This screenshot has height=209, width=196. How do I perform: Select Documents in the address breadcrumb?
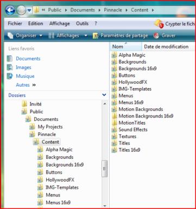[x=83, y=10]
